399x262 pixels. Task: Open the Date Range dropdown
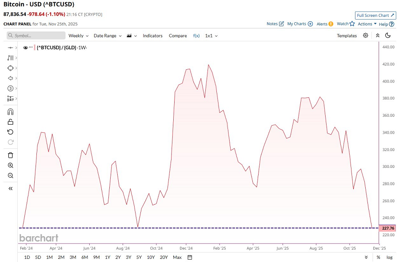[x=108, y=36]
